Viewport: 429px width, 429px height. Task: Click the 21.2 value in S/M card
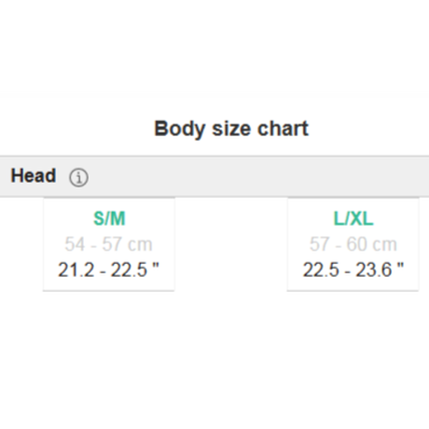(x=76, y=270)
